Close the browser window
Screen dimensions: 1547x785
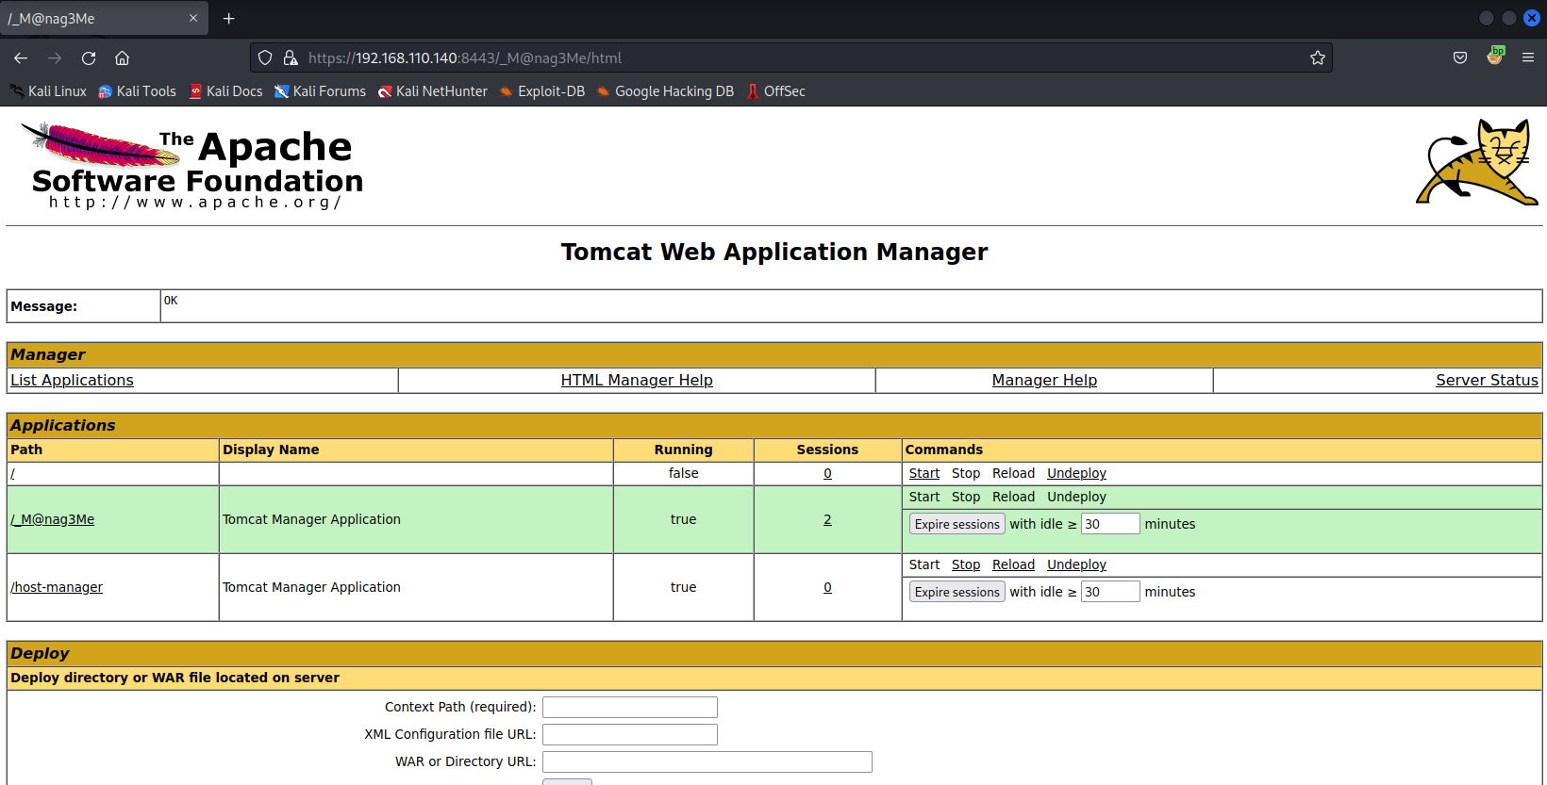1532,18
